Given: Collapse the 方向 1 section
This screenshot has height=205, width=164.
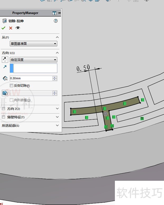Looking at the screenshot, I should point(57,53).
